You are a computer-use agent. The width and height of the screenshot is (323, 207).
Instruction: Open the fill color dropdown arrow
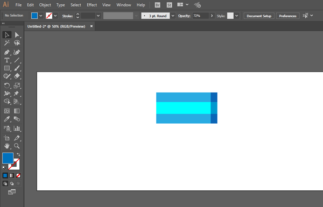coord(41,16)
